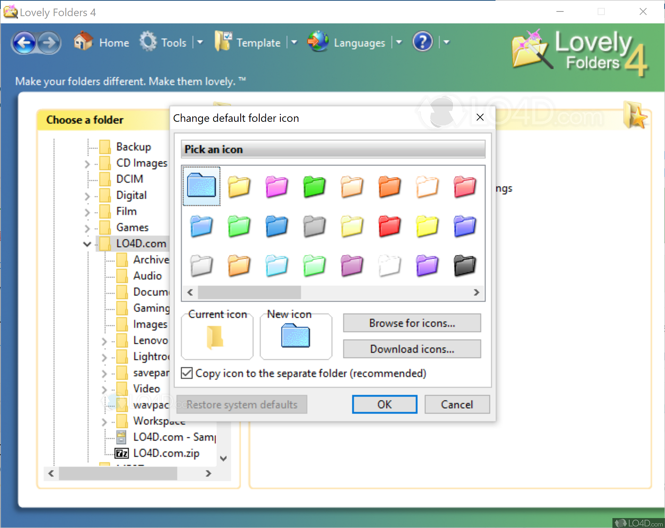
Task: Open the Help question mark icon
Action: click(x=422, y=42)
